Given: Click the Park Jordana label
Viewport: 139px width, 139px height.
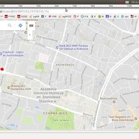Looking at the screenshot, I should [61, 120].
